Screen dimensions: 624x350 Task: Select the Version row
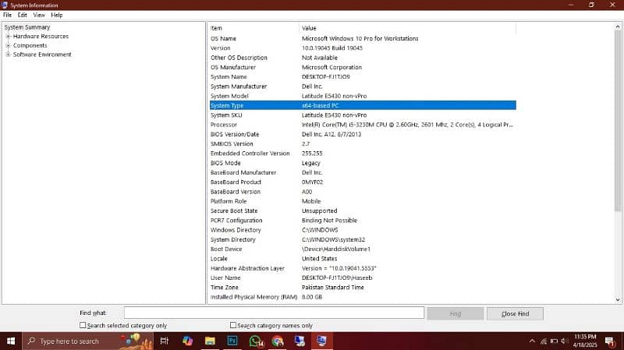click(x=363, y=48)
